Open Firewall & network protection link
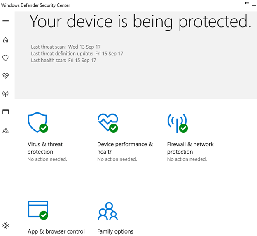This screenshot has width=257, height=236. [190, 148]
